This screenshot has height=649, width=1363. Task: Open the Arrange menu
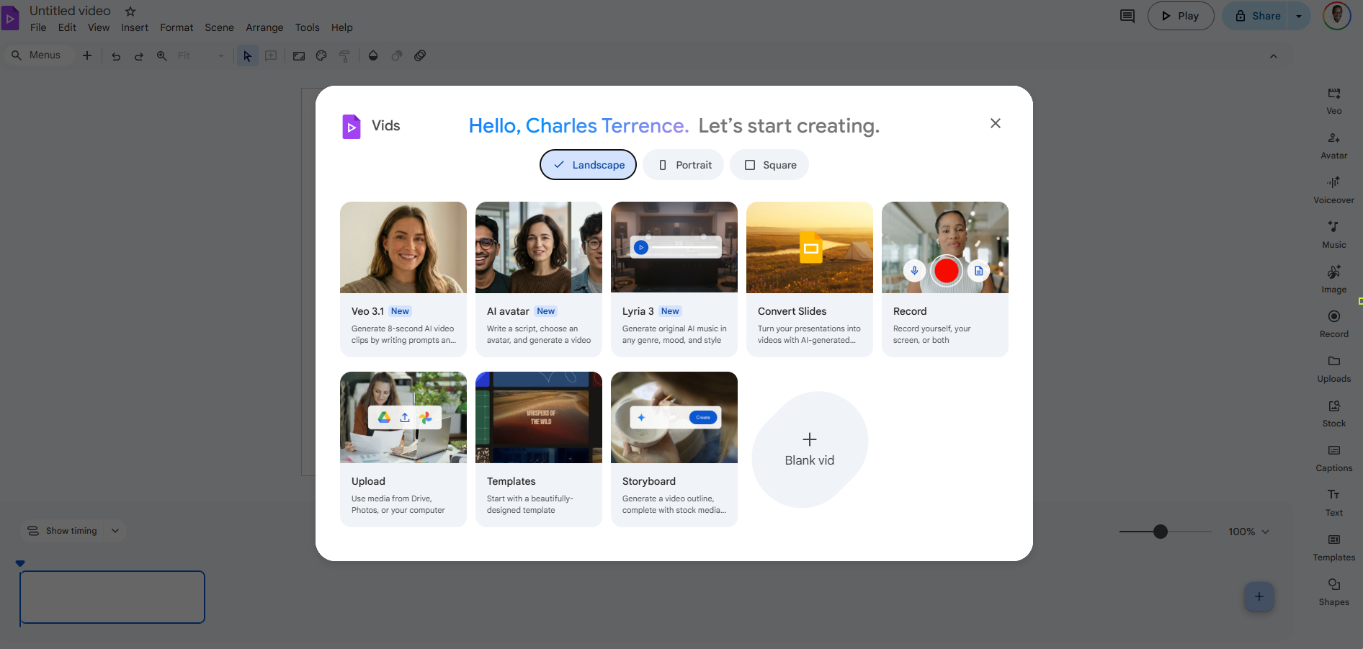pos(264,27)
